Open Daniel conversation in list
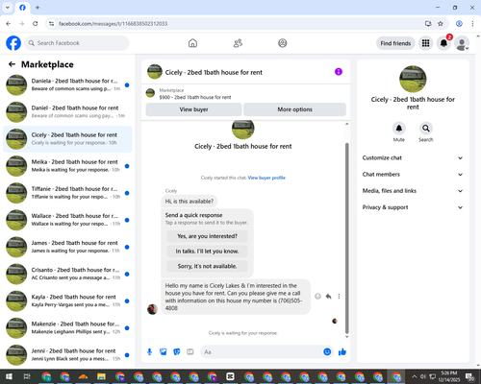 click(67, 112)
